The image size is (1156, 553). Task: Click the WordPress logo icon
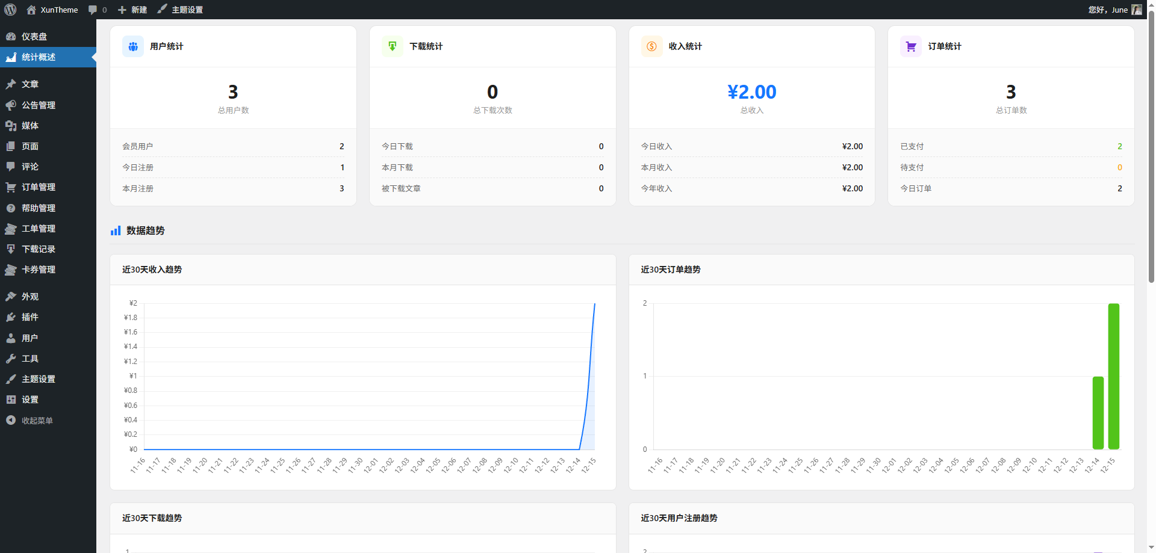tap(10, 10)
